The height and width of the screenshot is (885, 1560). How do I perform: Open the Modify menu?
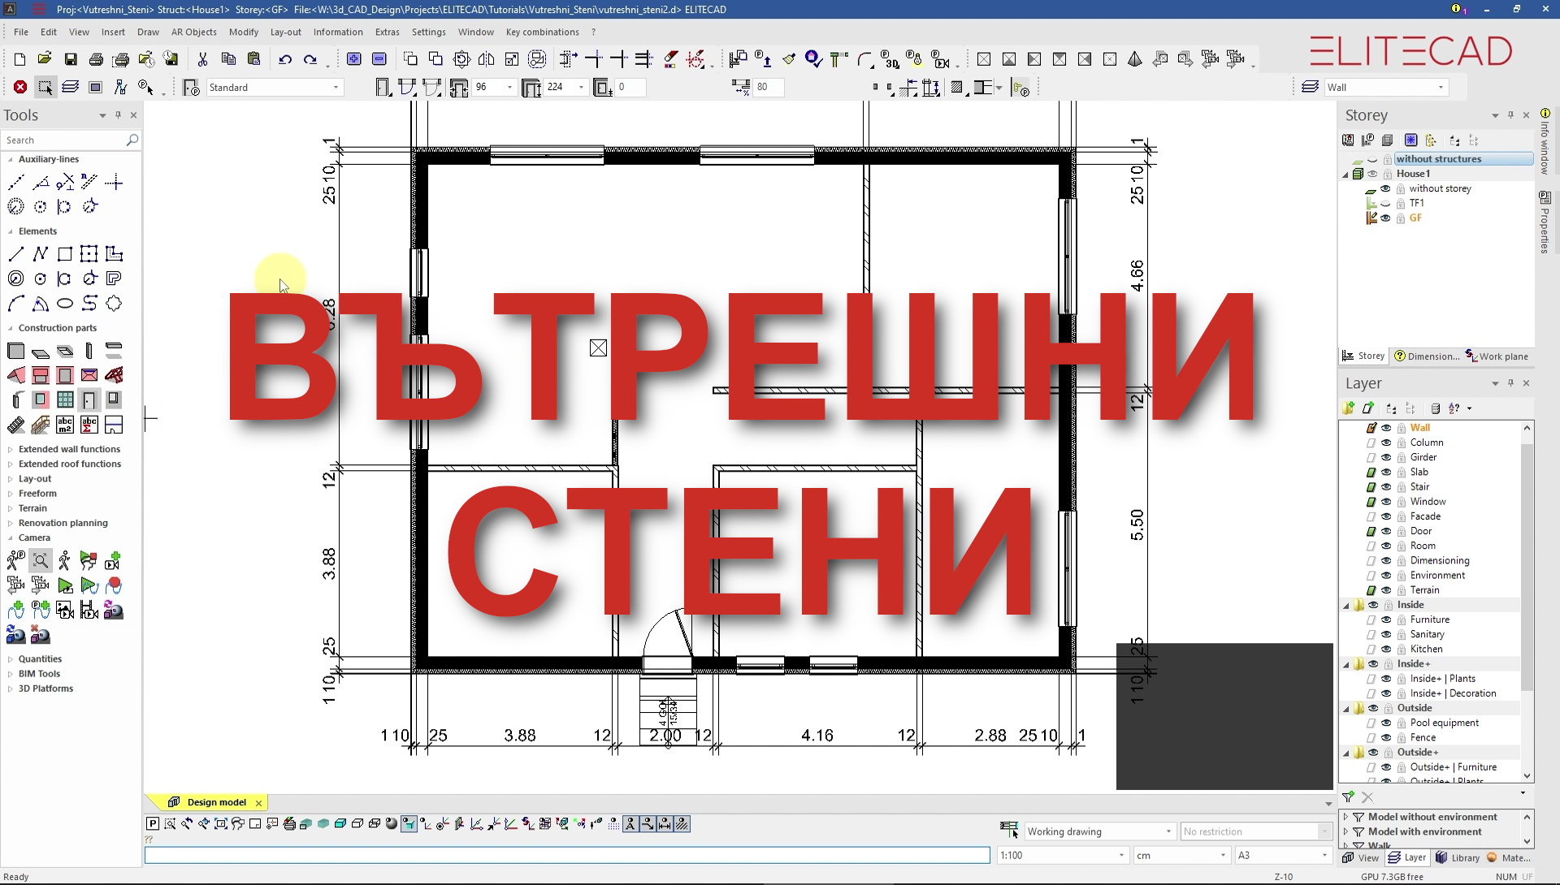click(243, 32)
